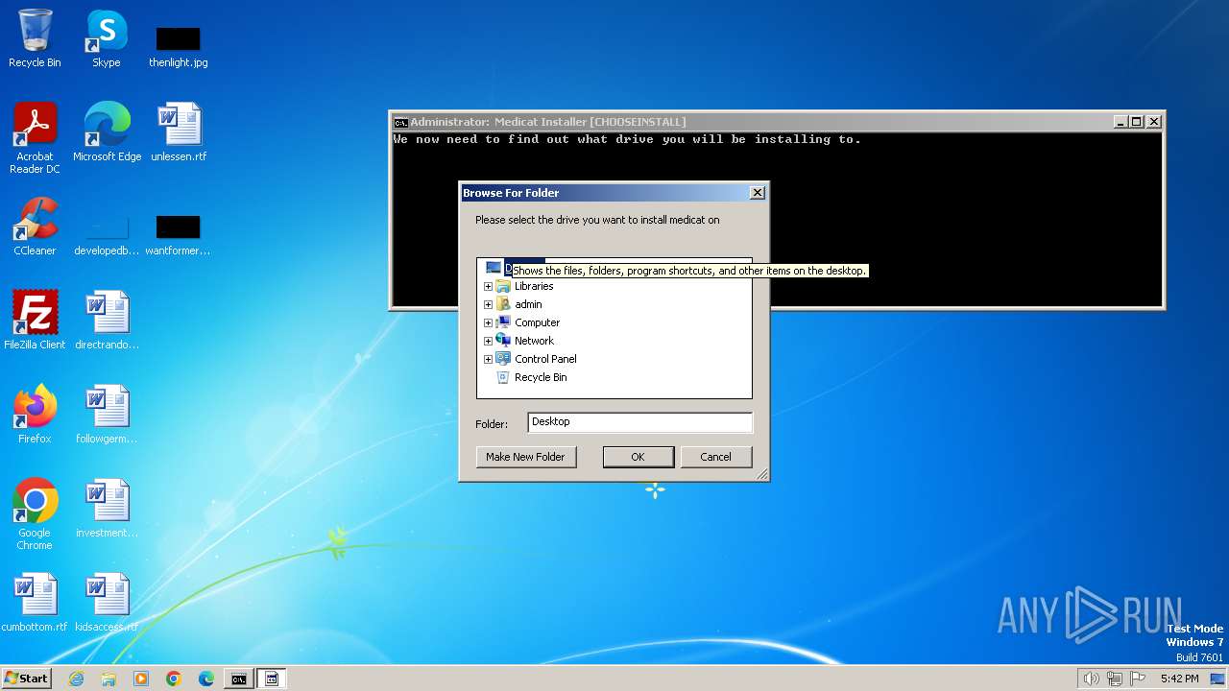This screenshot has height=691, width=1229.
Task: Cancel the Browse For Folder dialog
Action: [715, 457]
